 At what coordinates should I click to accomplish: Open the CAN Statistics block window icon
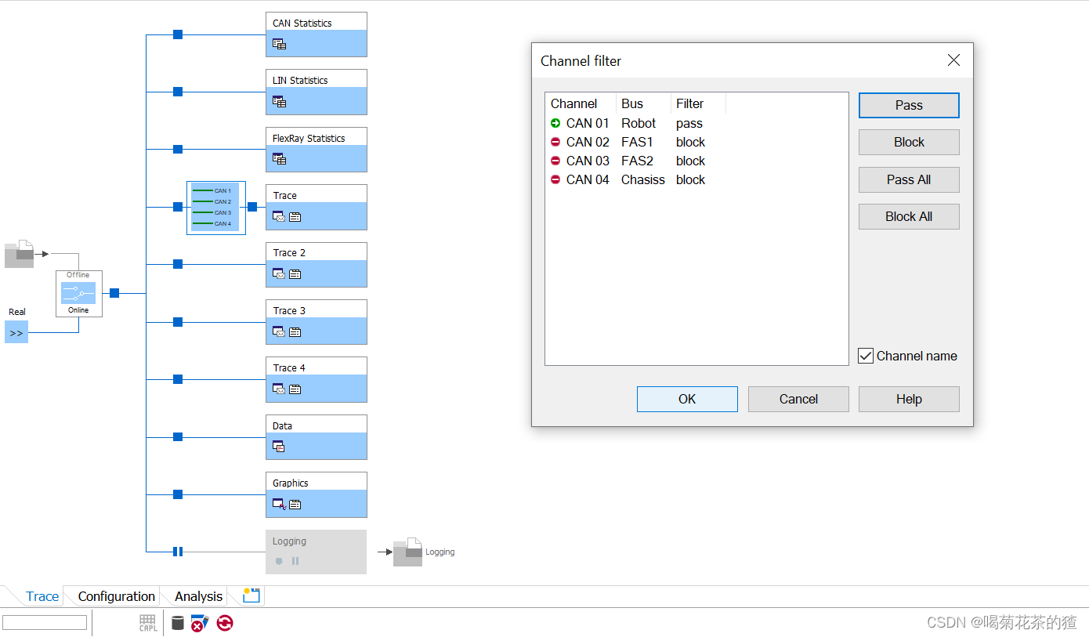tap(279, 45)
